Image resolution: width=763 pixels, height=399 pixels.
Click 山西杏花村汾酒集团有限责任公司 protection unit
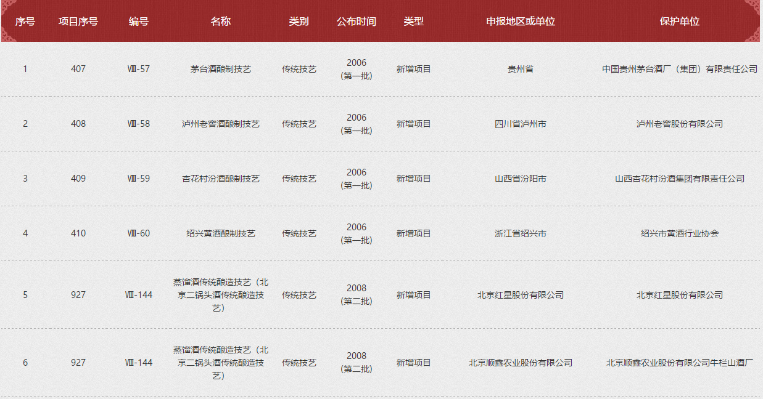(x=680, y=179)
